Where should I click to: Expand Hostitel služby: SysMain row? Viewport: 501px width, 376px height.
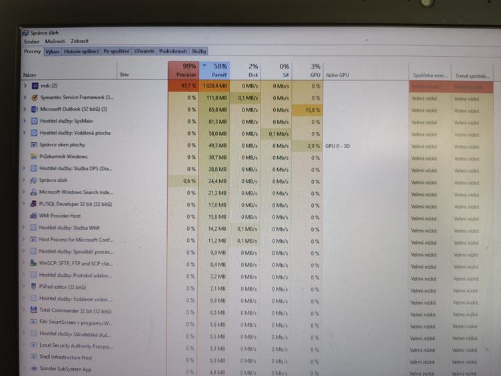(x=24, y=121)
